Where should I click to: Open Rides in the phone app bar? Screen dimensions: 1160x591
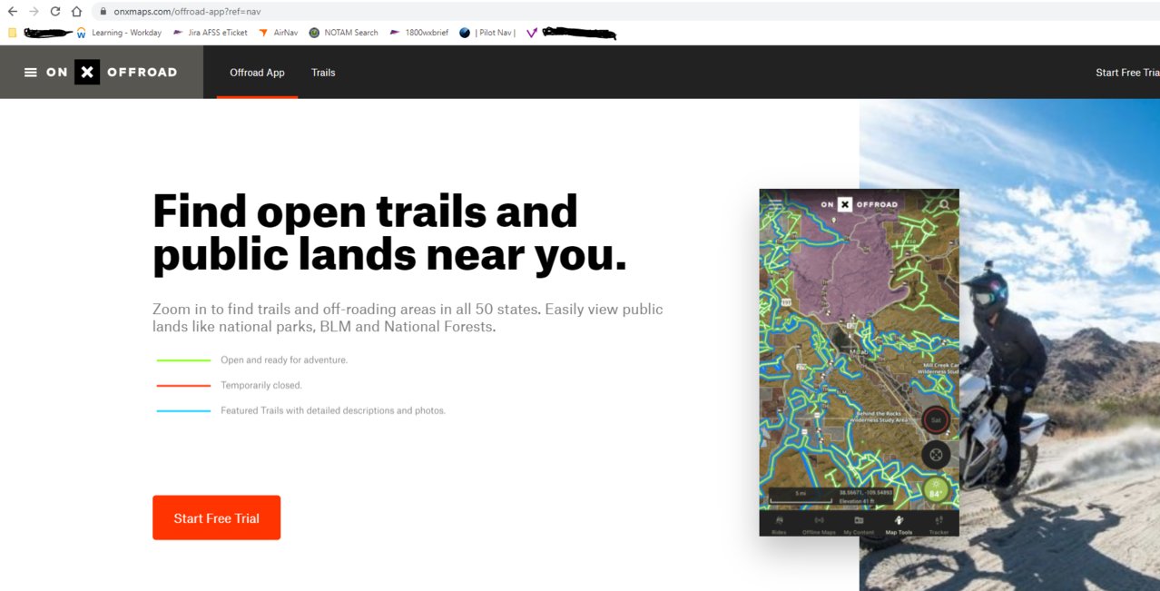coord(779,524)
